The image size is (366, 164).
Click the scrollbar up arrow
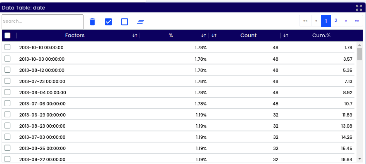click(x=360, y=45)
